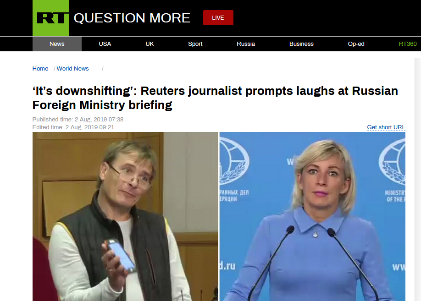Navigate to the Russia section
Image resolution: width=421 pixels, height=301 pixels.
pos(246,44)
